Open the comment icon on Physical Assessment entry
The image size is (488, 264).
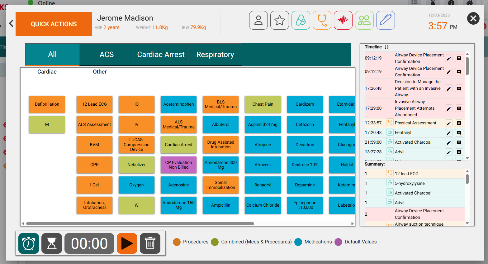(459, 122)
